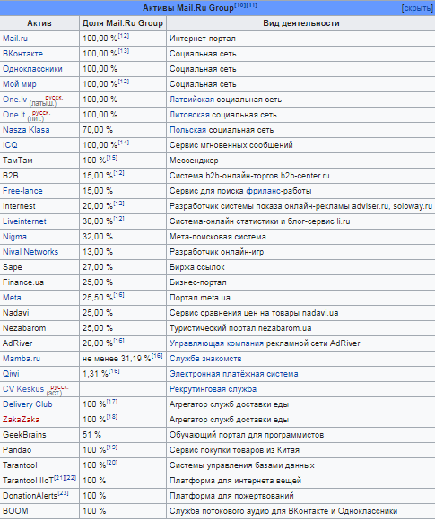
Task: Open footnote [19] in Pandao row
Action: coord(112,447)
